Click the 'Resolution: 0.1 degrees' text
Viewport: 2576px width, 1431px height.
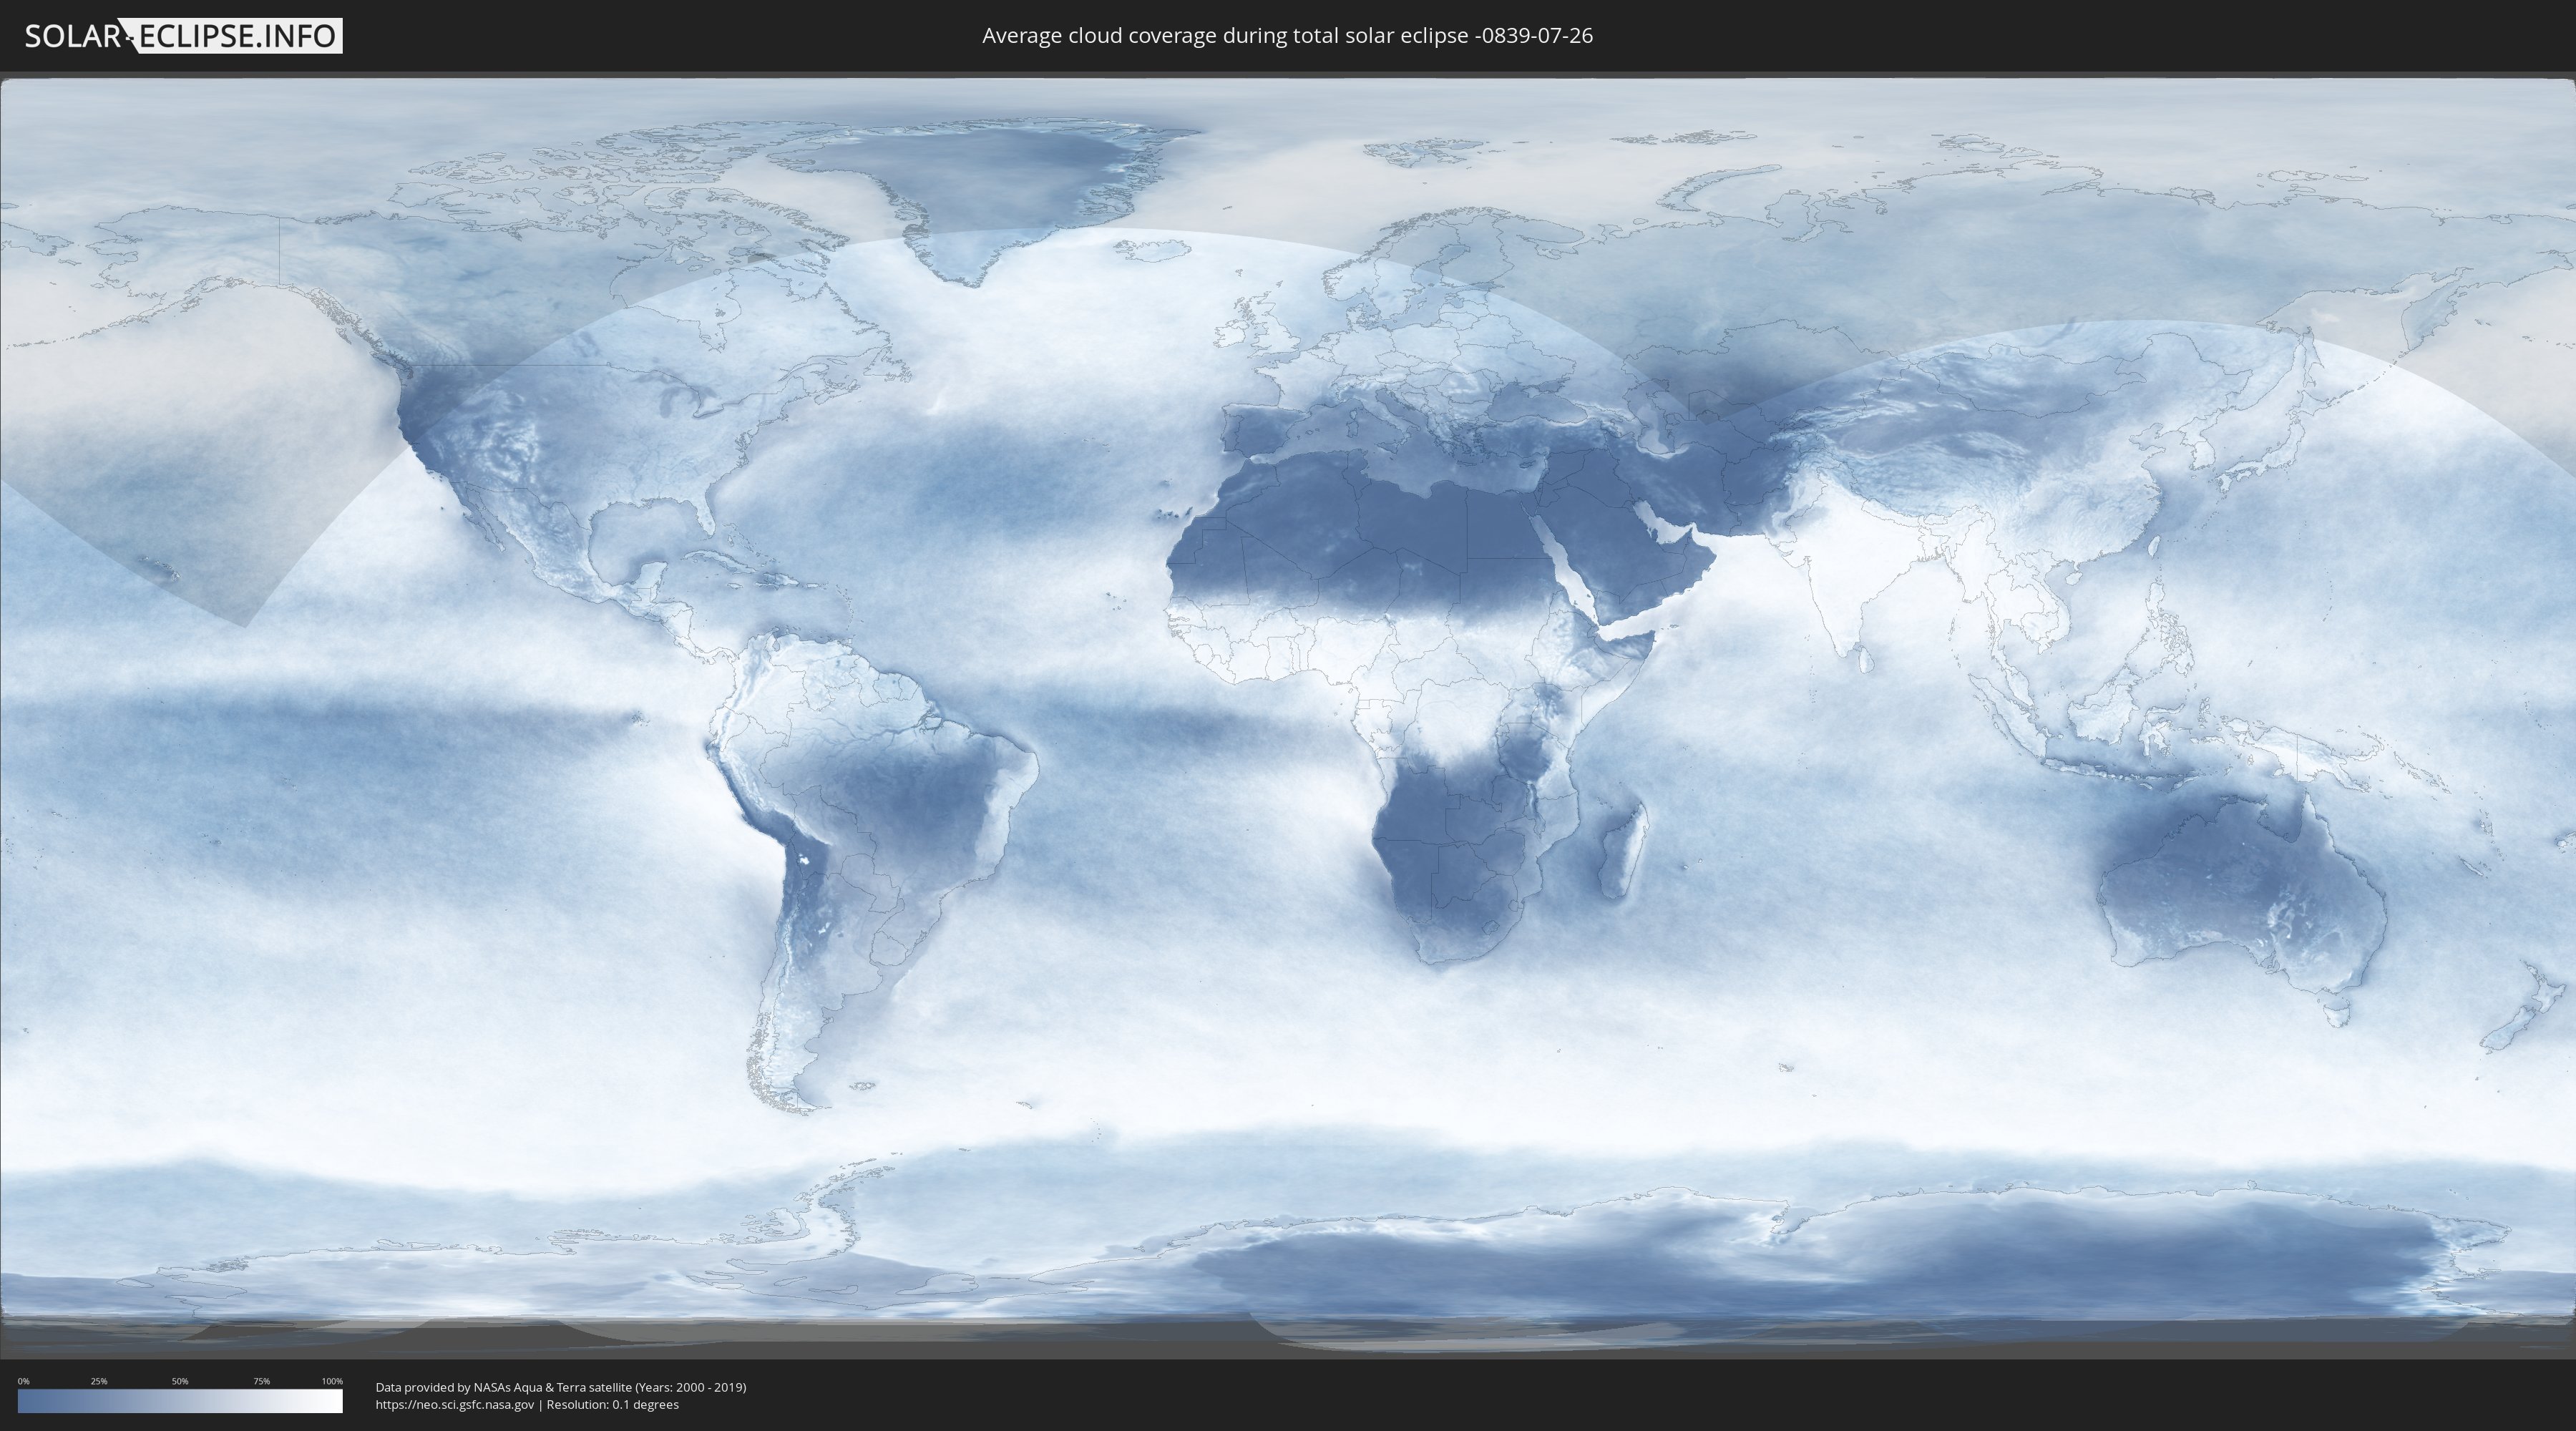[x=612, y=1405]
